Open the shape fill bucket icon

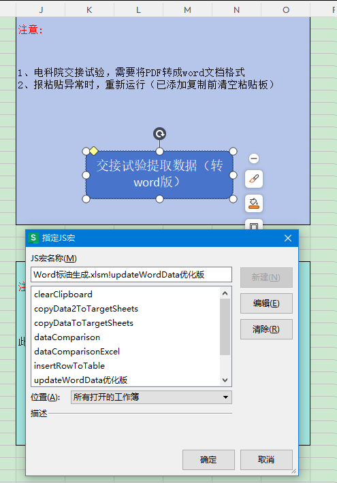(254, 203)
